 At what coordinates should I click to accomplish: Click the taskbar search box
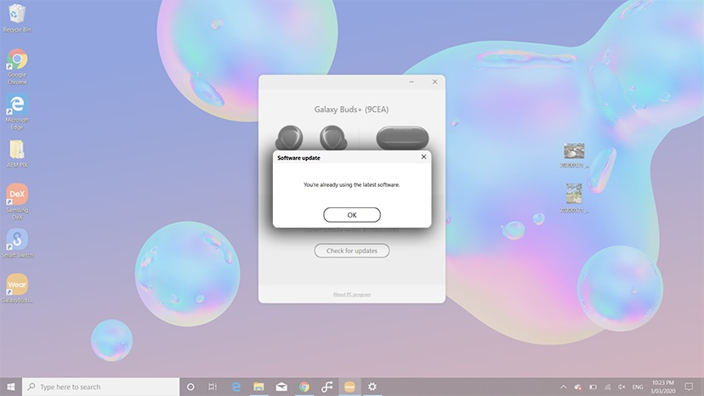[100, 387]
